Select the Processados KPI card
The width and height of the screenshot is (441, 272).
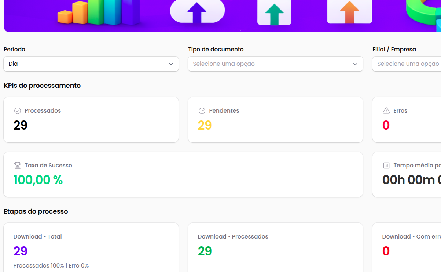pyautogui.click(x=91, y=120)
